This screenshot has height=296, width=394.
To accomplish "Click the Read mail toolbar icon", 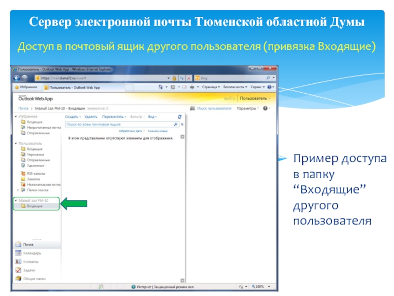I will click(x=184, y=87).
